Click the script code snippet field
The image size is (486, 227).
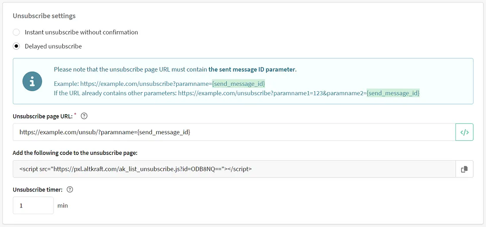(234, 169)
